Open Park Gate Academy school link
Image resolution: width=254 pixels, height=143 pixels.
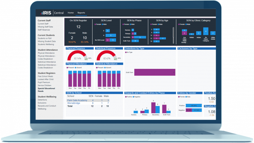(x=77, y=100)
